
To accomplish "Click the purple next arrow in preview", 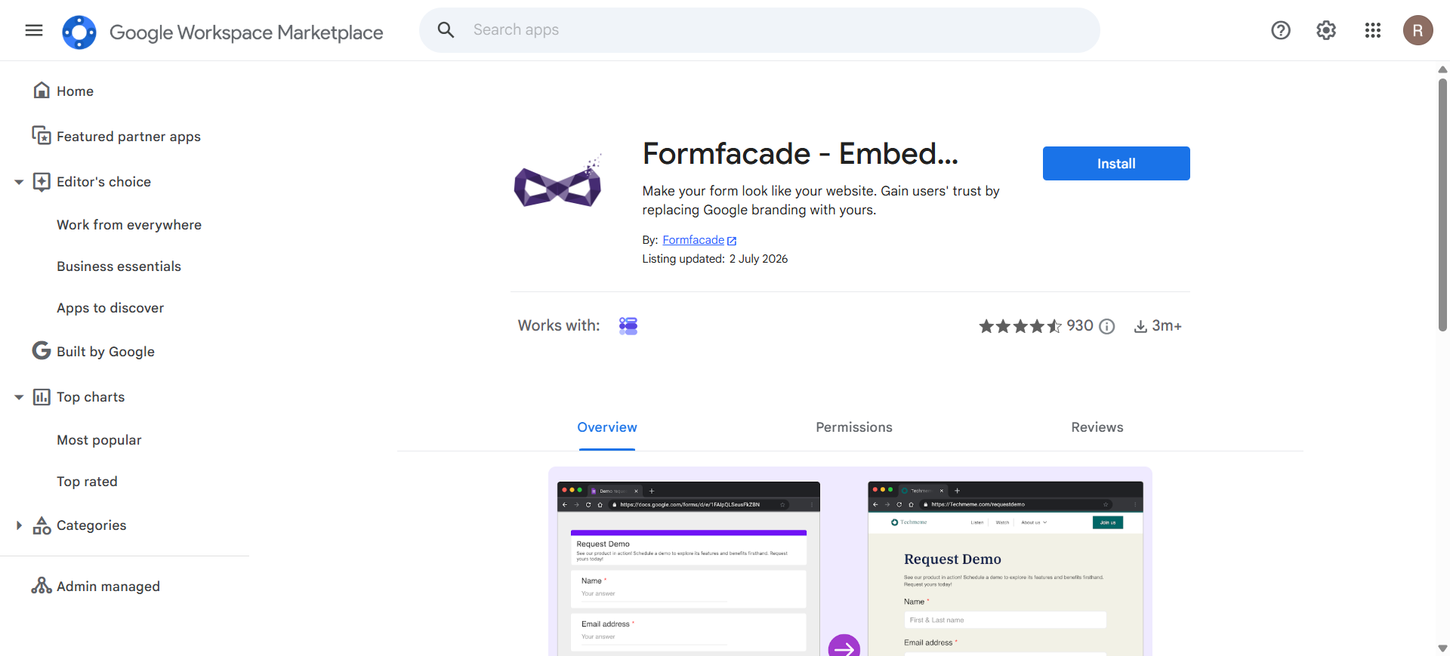I will click(x=844, y=646).
